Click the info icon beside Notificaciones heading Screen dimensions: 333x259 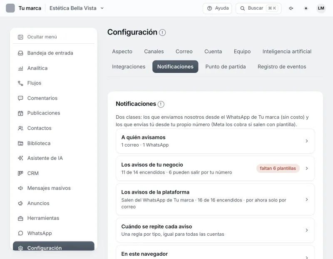pyautogui.click(x=161, y=104)
